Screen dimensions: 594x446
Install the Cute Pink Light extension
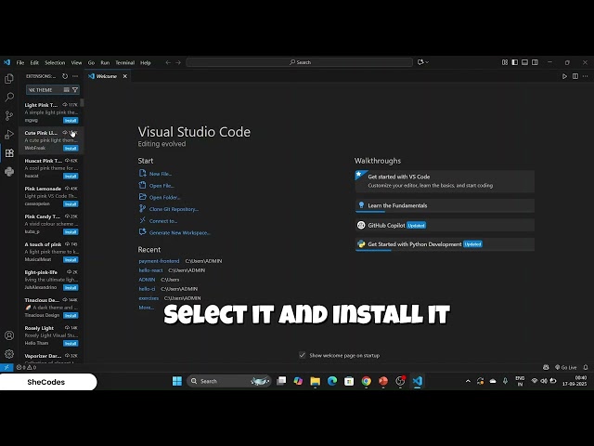click(x=71, y=149)
